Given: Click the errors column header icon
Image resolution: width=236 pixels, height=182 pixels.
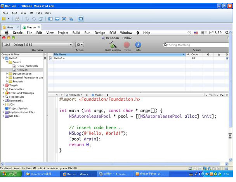Looking at the screenshot, I should (208, 54).
